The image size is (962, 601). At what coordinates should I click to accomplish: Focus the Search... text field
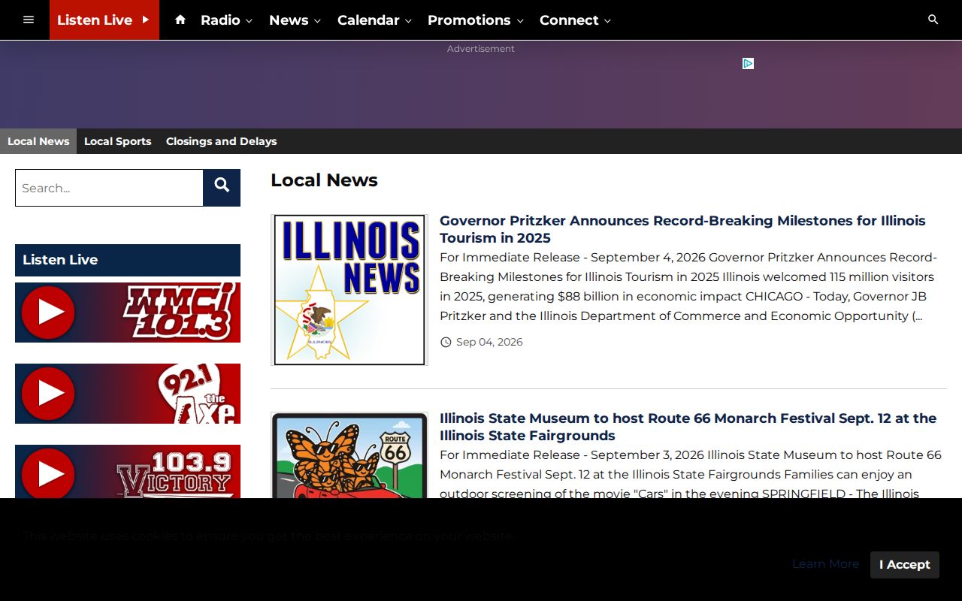tap(109, 188)
